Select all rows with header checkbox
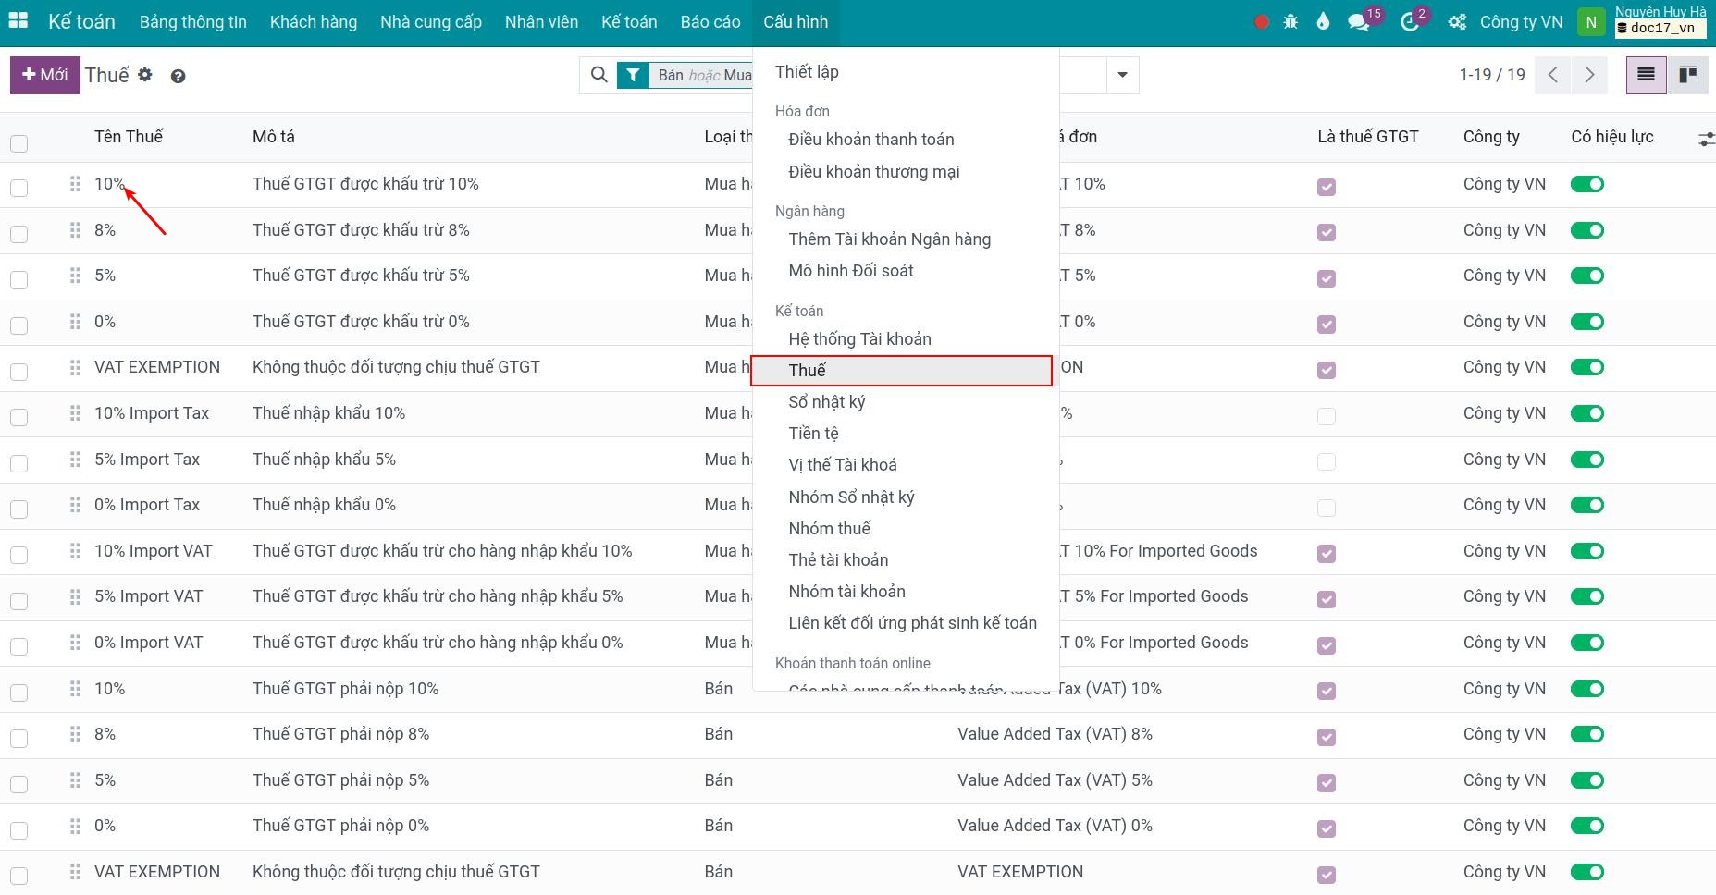 click(19, 143)
